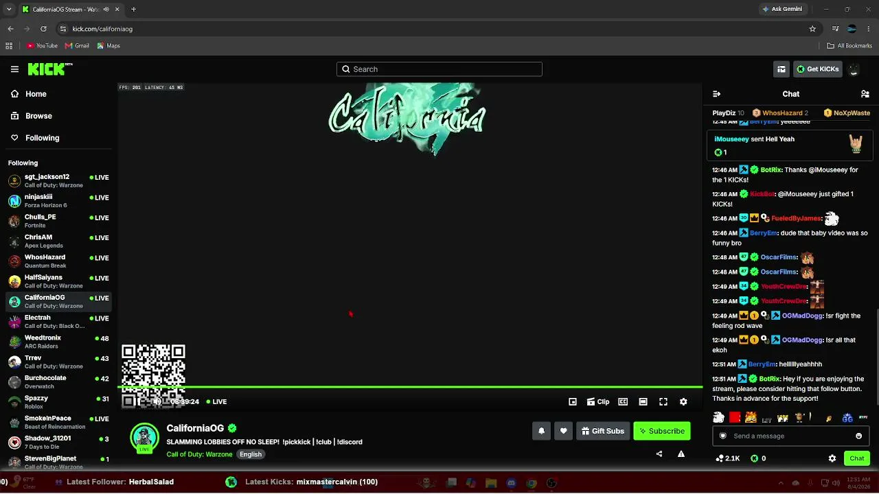
Task: Toggle mini player mode
Action: (x=573, y=402)
